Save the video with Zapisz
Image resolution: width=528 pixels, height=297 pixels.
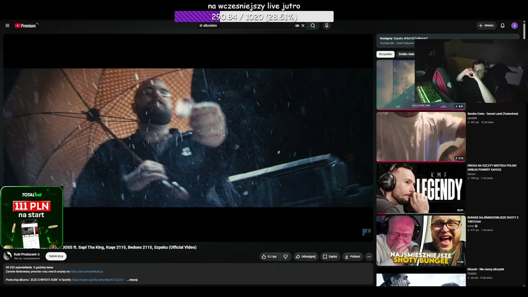[x=330, y=257]
